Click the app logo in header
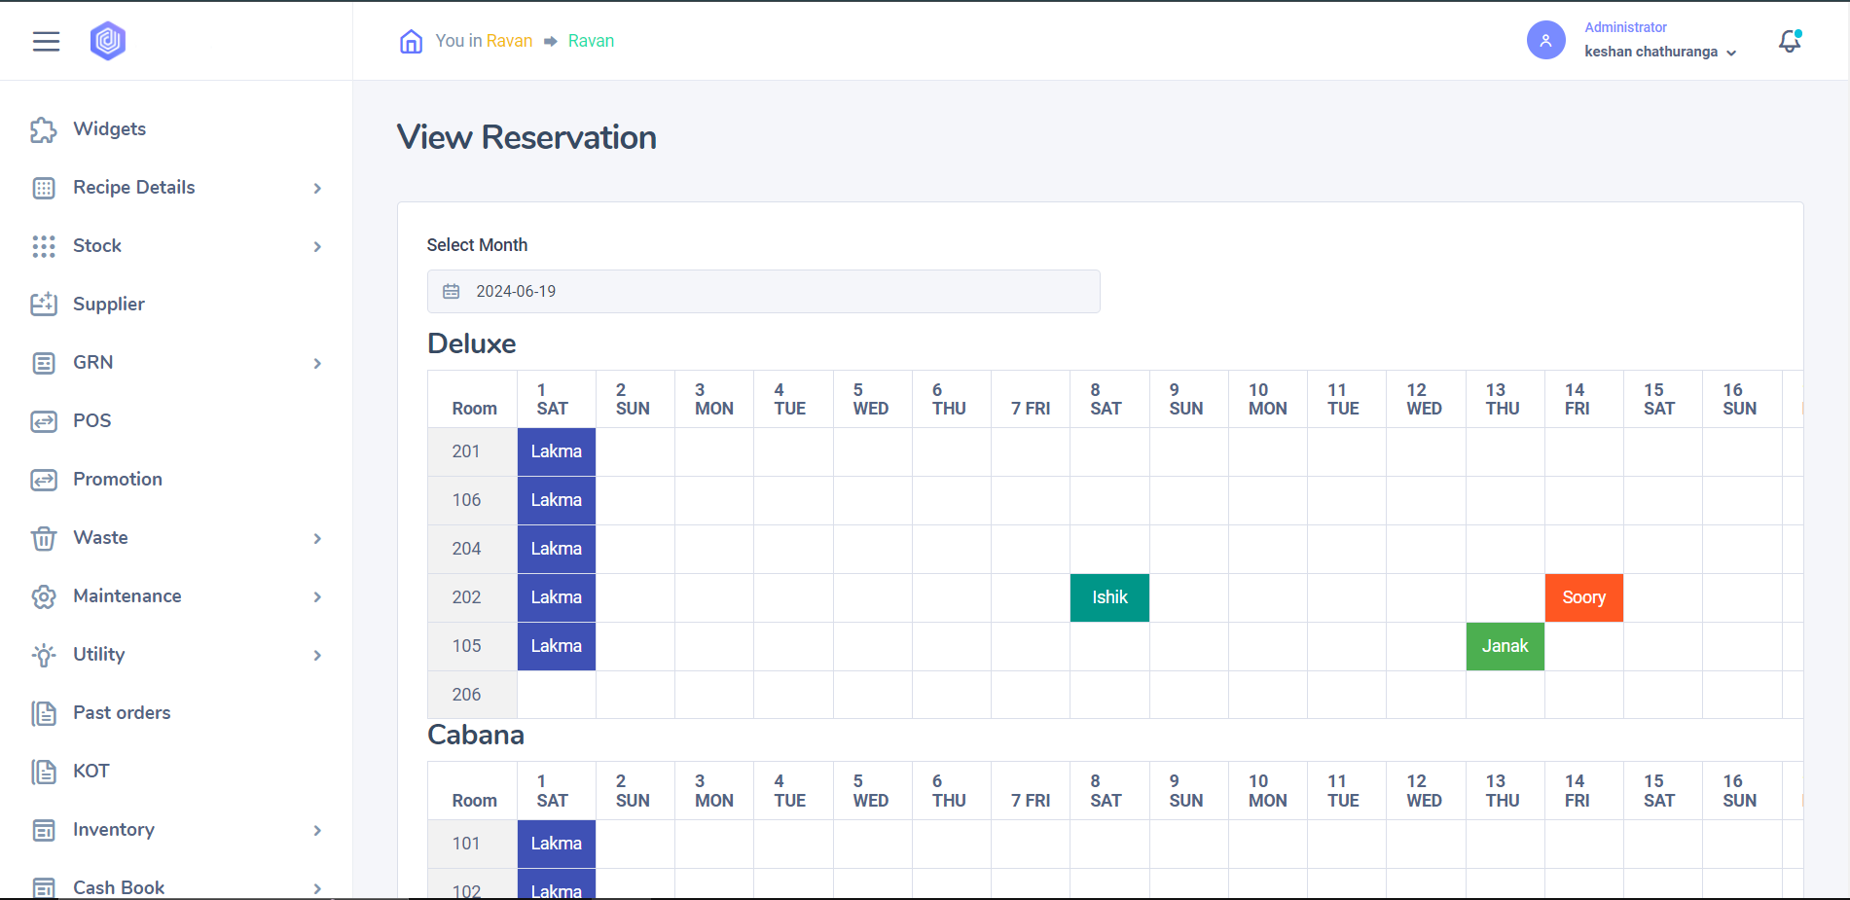 coord(108,41)
